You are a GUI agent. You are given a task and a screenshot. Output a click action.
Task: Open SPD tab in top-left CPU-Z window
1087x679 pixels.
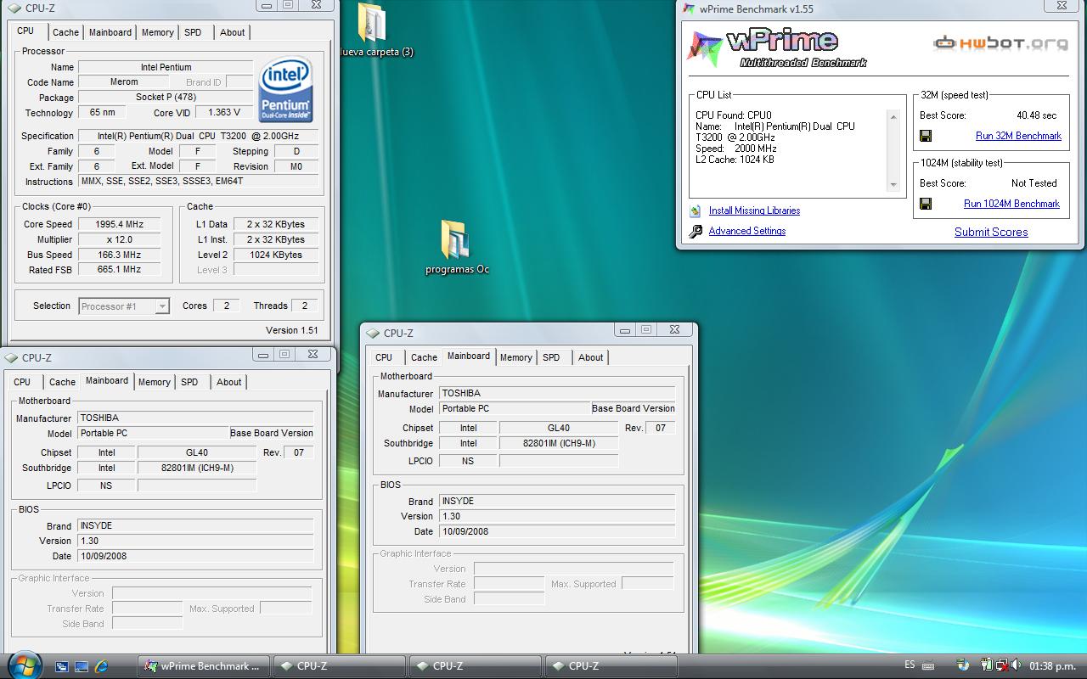tap(193, 32)
